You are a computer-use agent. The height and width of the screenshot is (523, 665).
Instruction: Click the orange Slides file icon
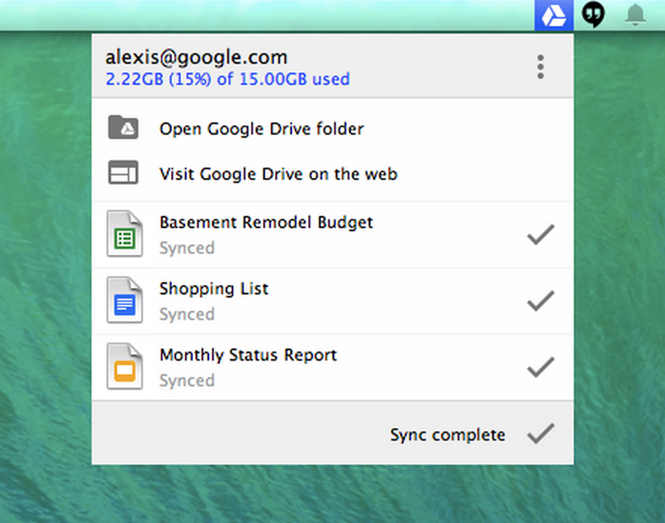(x=124, y=366)
